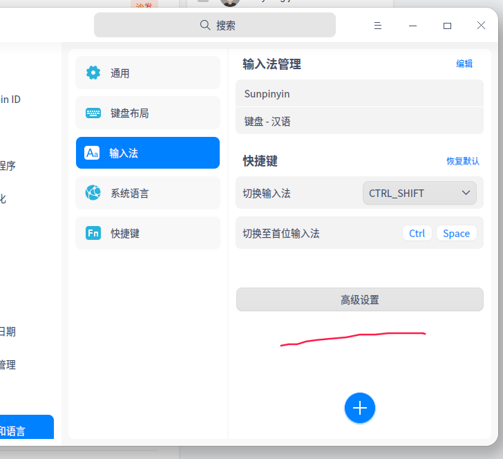The width and height of the screenshot is (503, 459).
Task: Click the search magnifier icon
Action: 205,25
